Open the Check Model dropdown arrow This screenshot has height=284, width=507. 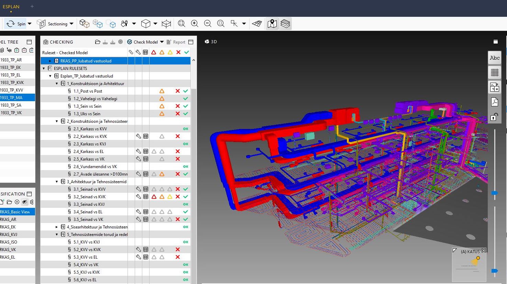(x=162, y=42)
